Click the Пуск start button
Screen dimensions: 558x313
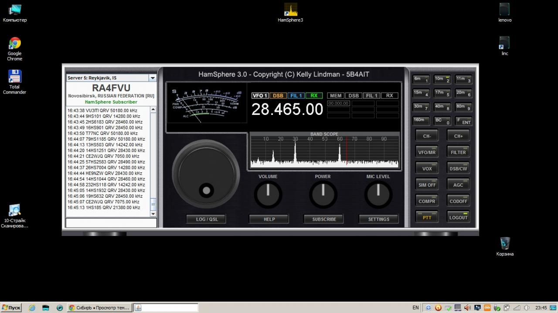pos(11,308)
